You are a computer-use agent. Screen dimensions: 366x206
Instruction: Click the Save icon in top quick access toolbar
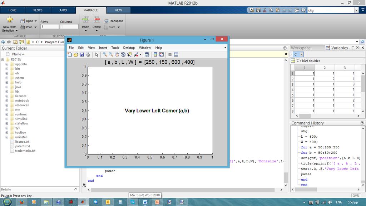pyautogui.click(x=258, y=10)
